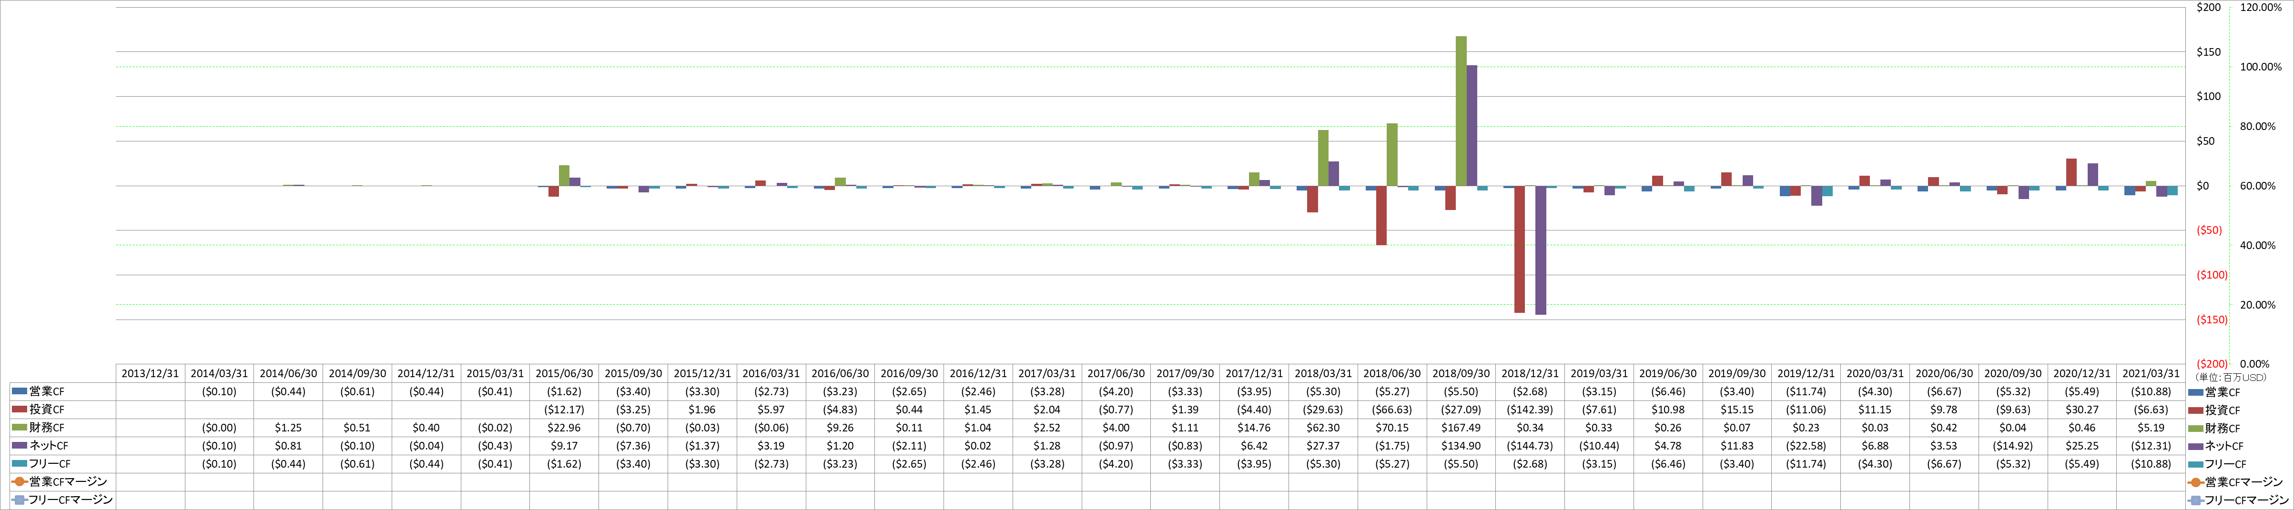Click the purple ネットCF legend key in the table row header
Image resolution: width=2294 pixels, height=510 pixels.
click(20, 446)
